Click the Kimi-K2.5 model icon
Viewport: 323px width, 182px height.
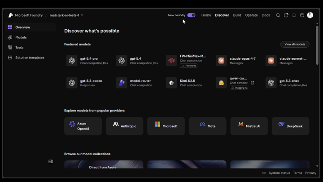(x=171, y=83)
